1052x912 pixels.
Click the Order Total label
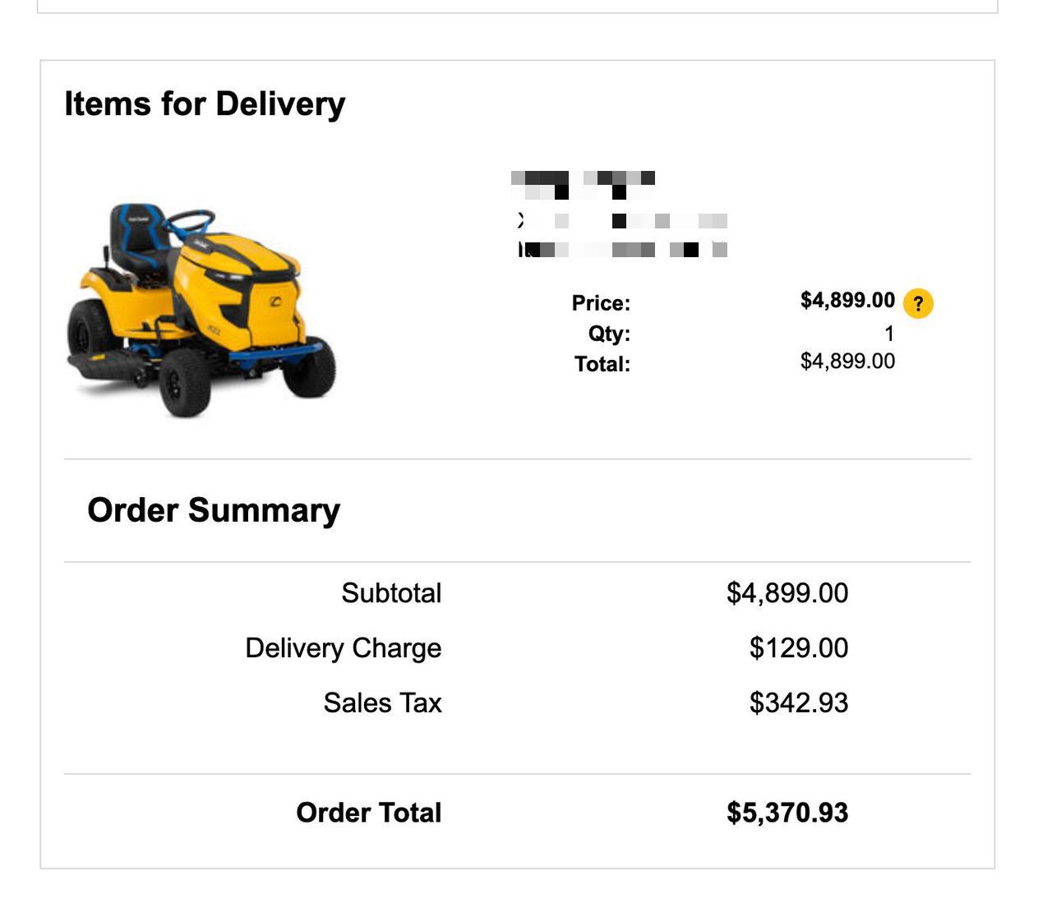368,813
